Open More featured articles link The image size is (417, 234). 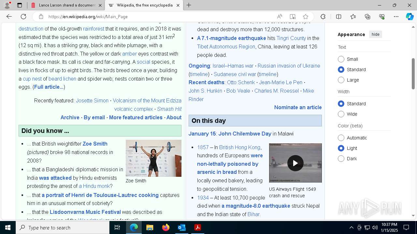136,117
